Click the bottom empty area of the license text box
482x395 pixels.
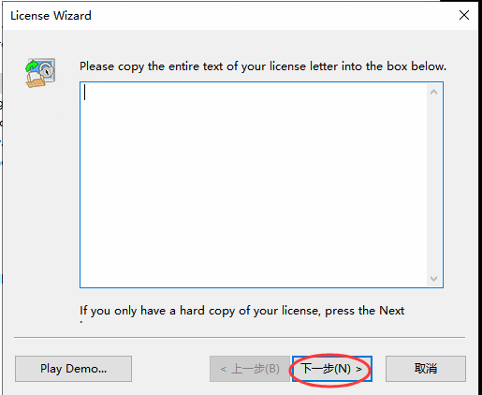(x=254, y=274)
